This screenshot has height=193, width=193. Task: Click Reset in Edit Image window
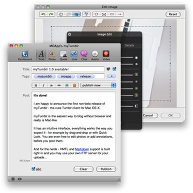coord(173,14)
